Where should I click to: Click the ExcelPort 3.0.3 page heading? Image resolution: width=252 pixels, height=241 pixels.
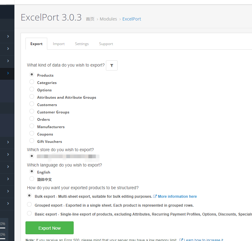(x=51, y=17)
